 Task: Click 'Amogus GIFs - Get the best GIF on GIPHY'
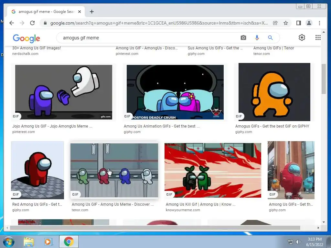272,126
